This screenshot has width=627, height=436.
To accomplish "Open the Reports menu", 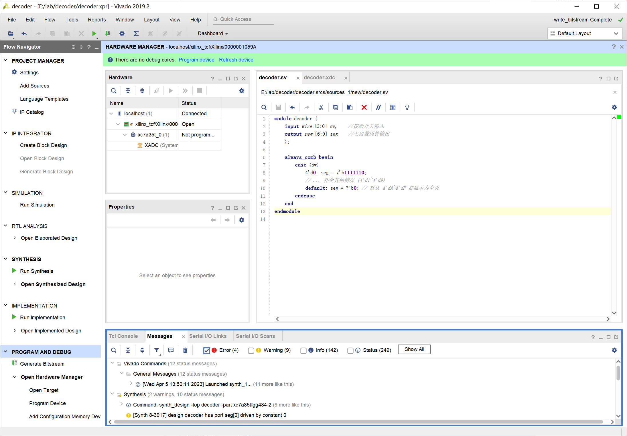I will (x=96, y=19).
